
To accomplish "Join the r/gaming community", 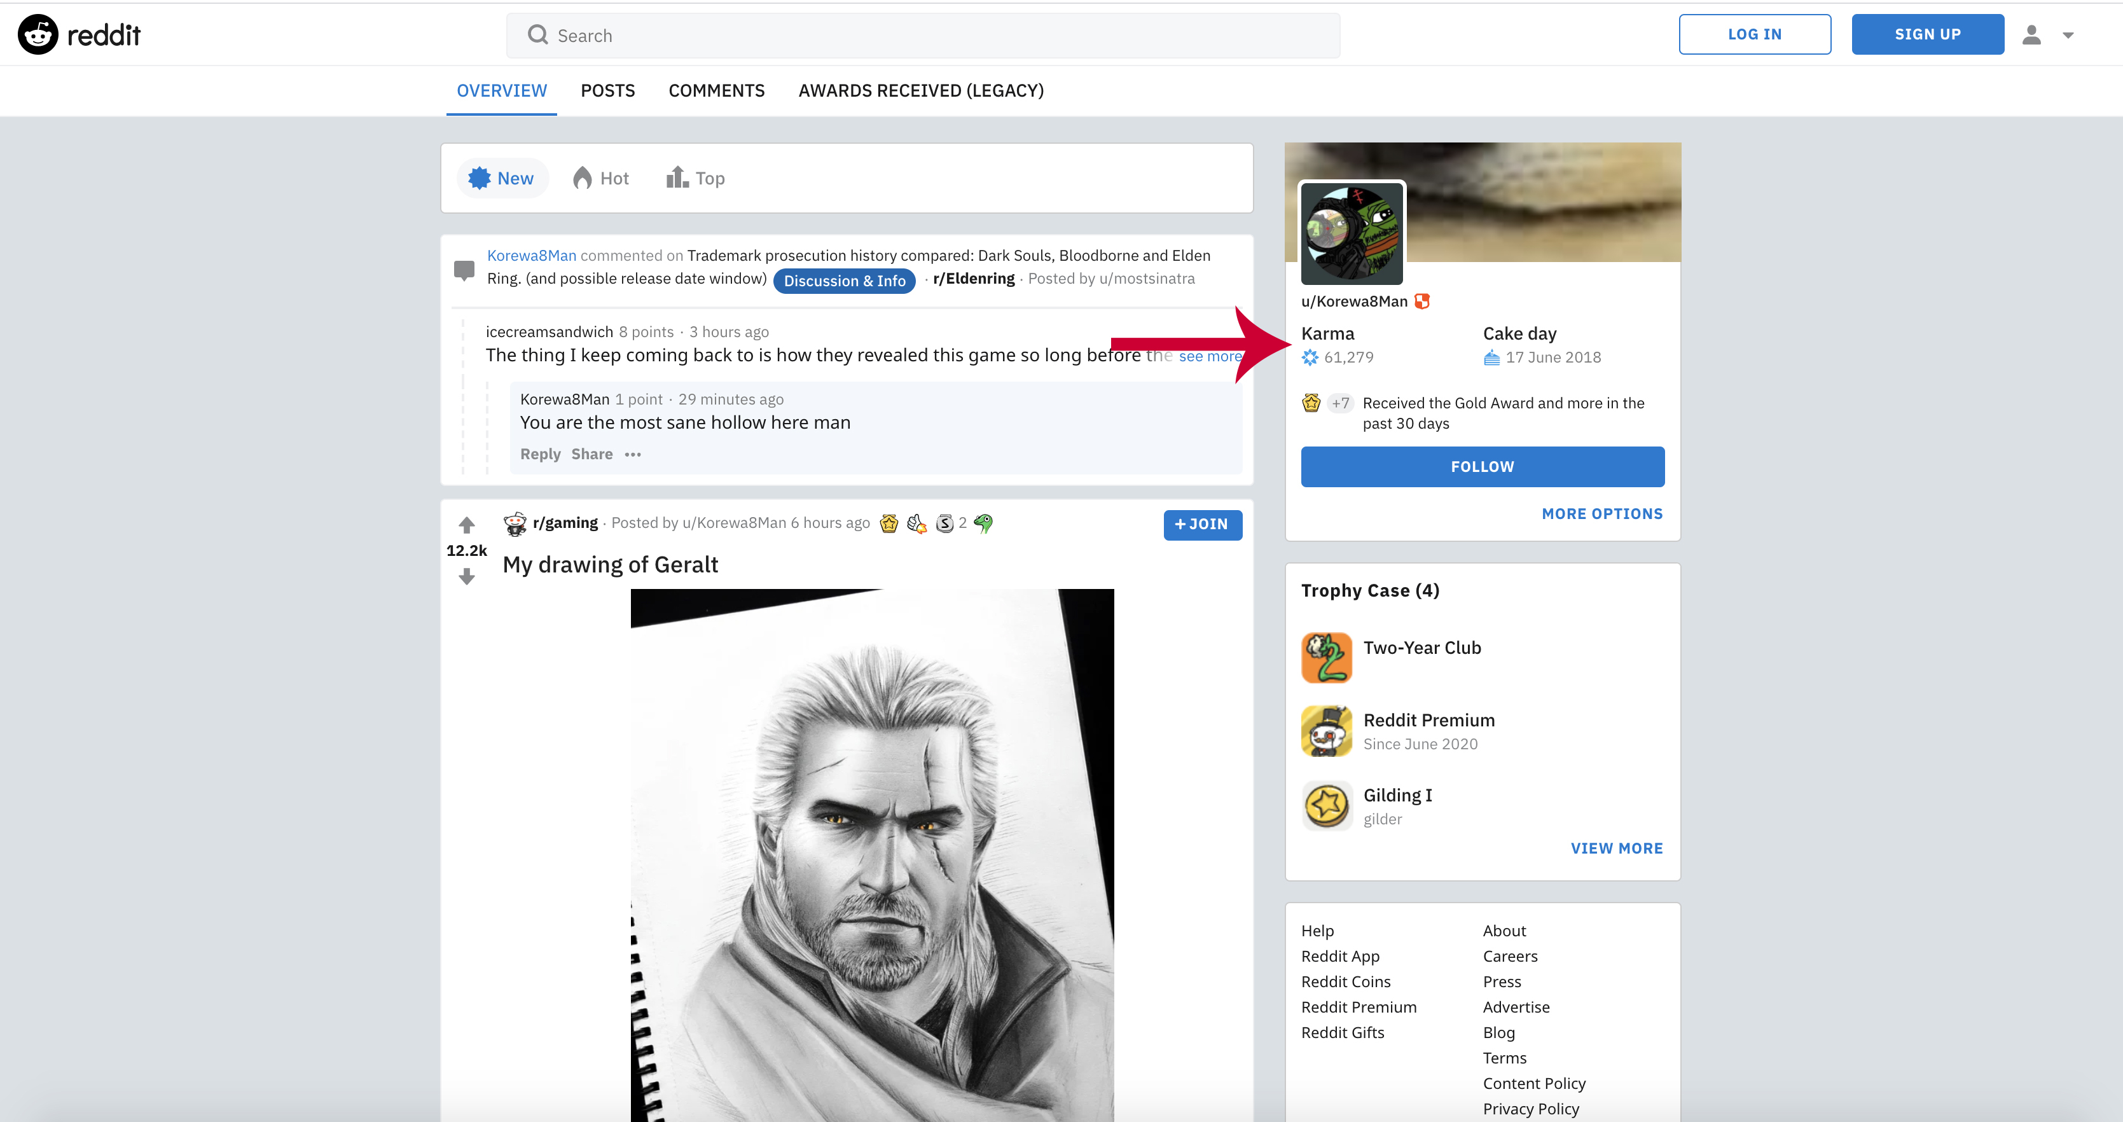I will coord(1203,524).
